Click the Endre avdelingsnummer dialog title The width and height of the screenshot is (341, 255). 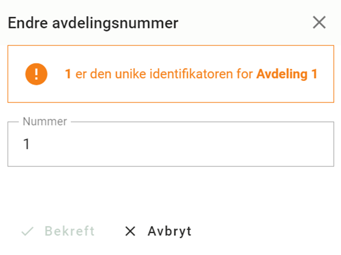[x=93, y=23]
